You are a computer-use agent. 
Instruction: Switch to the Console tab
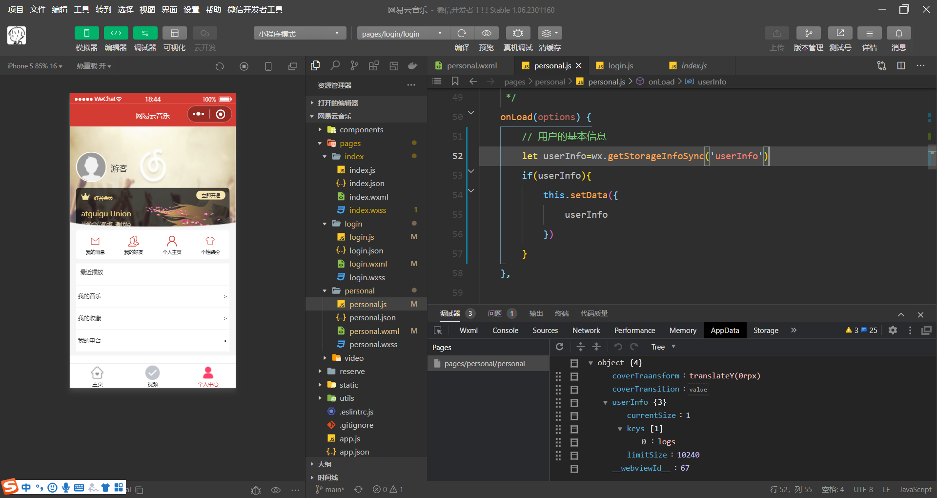point(505,330)
